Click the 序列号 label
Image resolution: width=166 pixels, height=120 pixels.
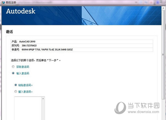click(16, 46)
